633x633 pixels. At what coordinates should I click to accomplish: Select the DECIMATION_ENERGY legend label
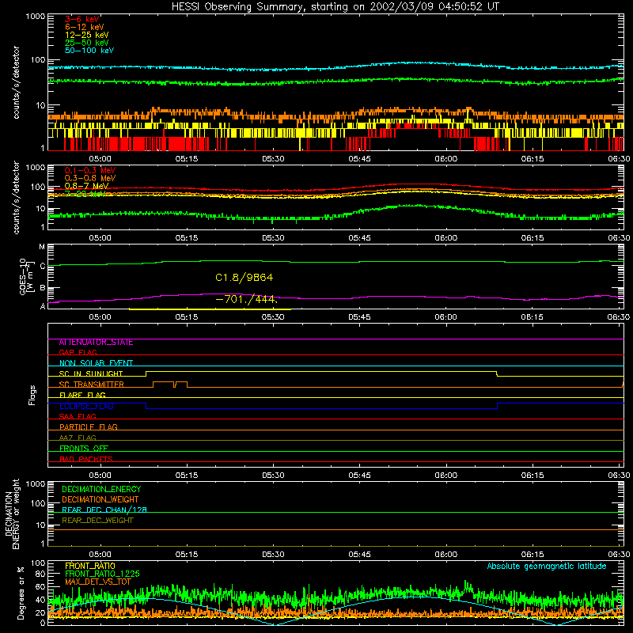point(101,489)
